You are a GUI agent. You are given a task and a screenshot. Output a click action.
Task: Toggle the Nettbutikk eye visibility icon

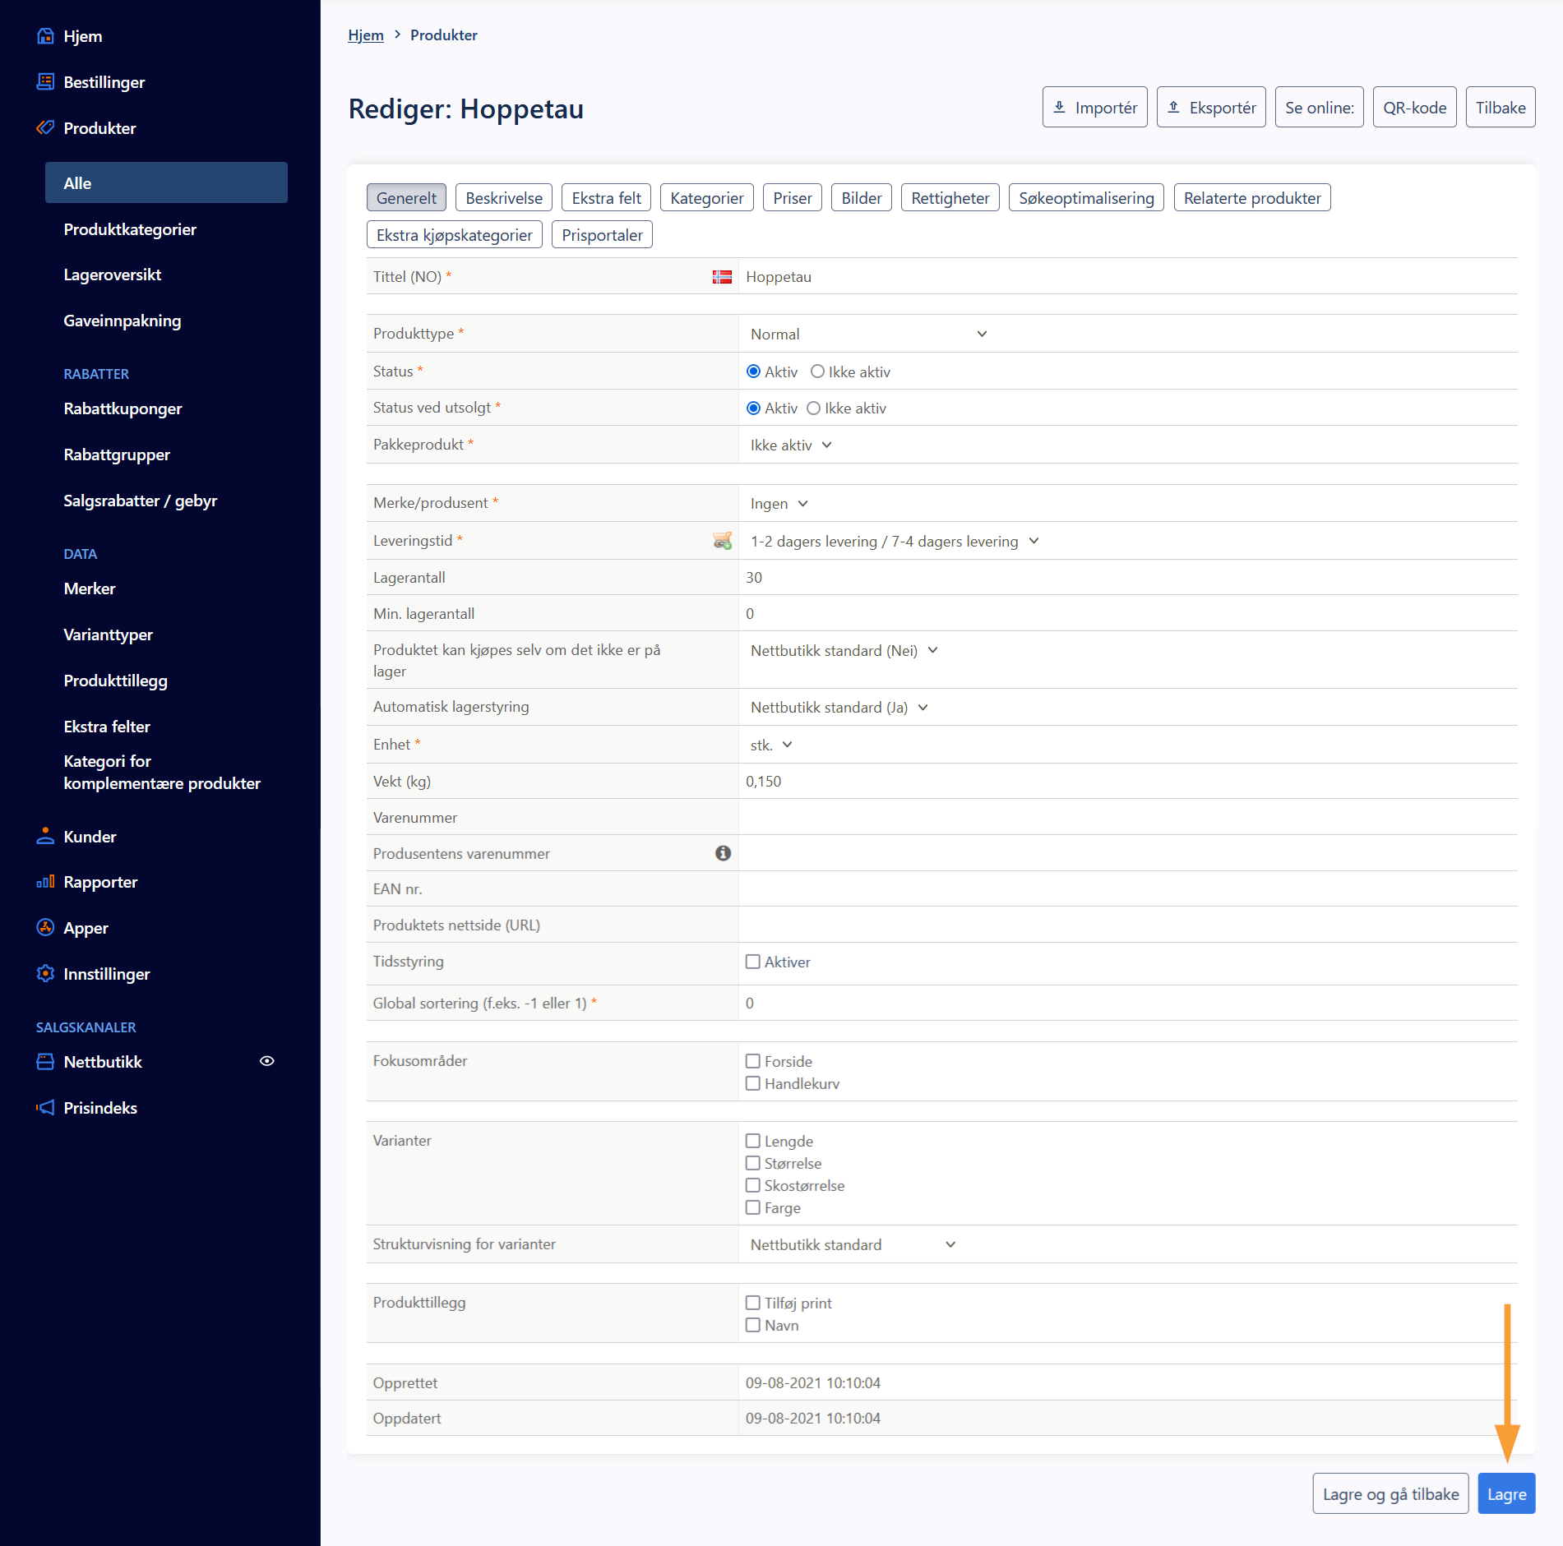267,1061
